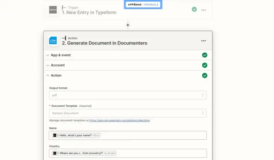Open the Document Template dropdown

[128, 113]
